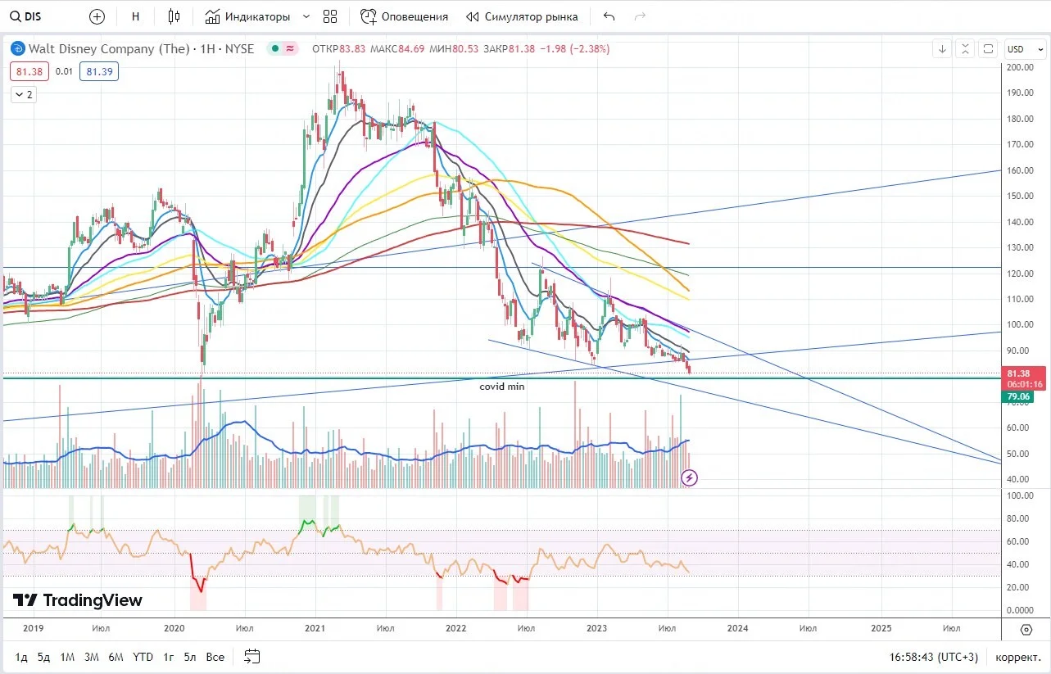Screen dimensions: 1051x674
Task: Expand the collapsed indicators legend showing 2
Action: click(x=23, y=94)
